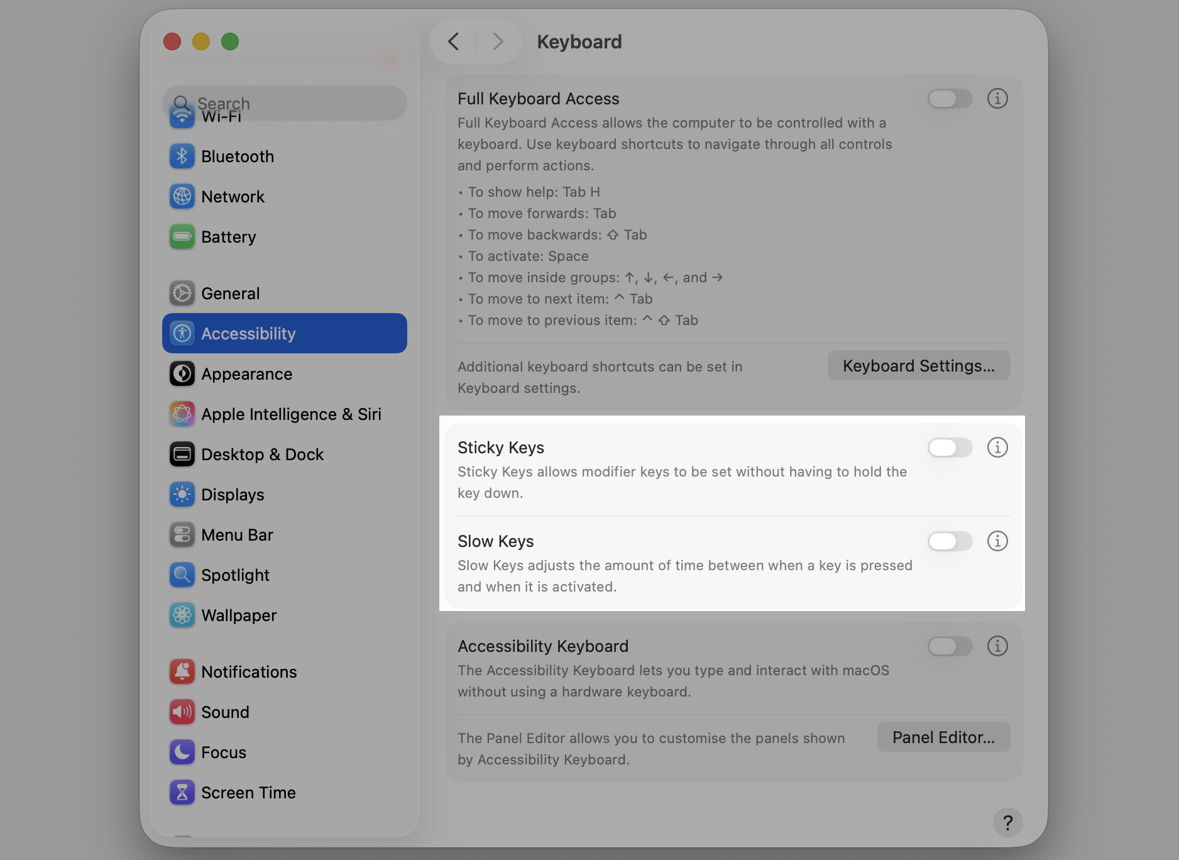Select the Apple Intelligence & Siri icon
The width and height of the screenshot is (1179, 860).
(x=182, y=414)
